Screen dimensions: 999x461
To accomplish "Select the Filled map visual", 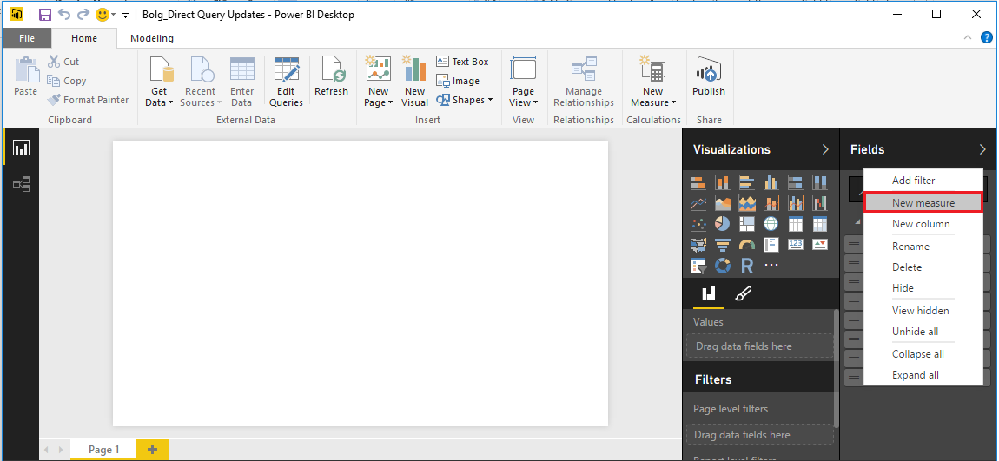I will pyautogui.click(x=698, y=244).
